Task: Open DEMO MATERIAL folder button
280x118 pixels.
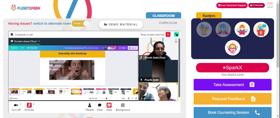Action: point(121,25)
